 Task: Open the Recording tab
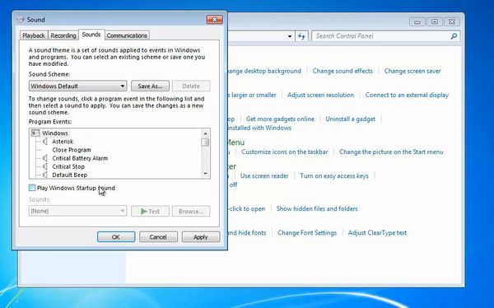coord(63,35)
